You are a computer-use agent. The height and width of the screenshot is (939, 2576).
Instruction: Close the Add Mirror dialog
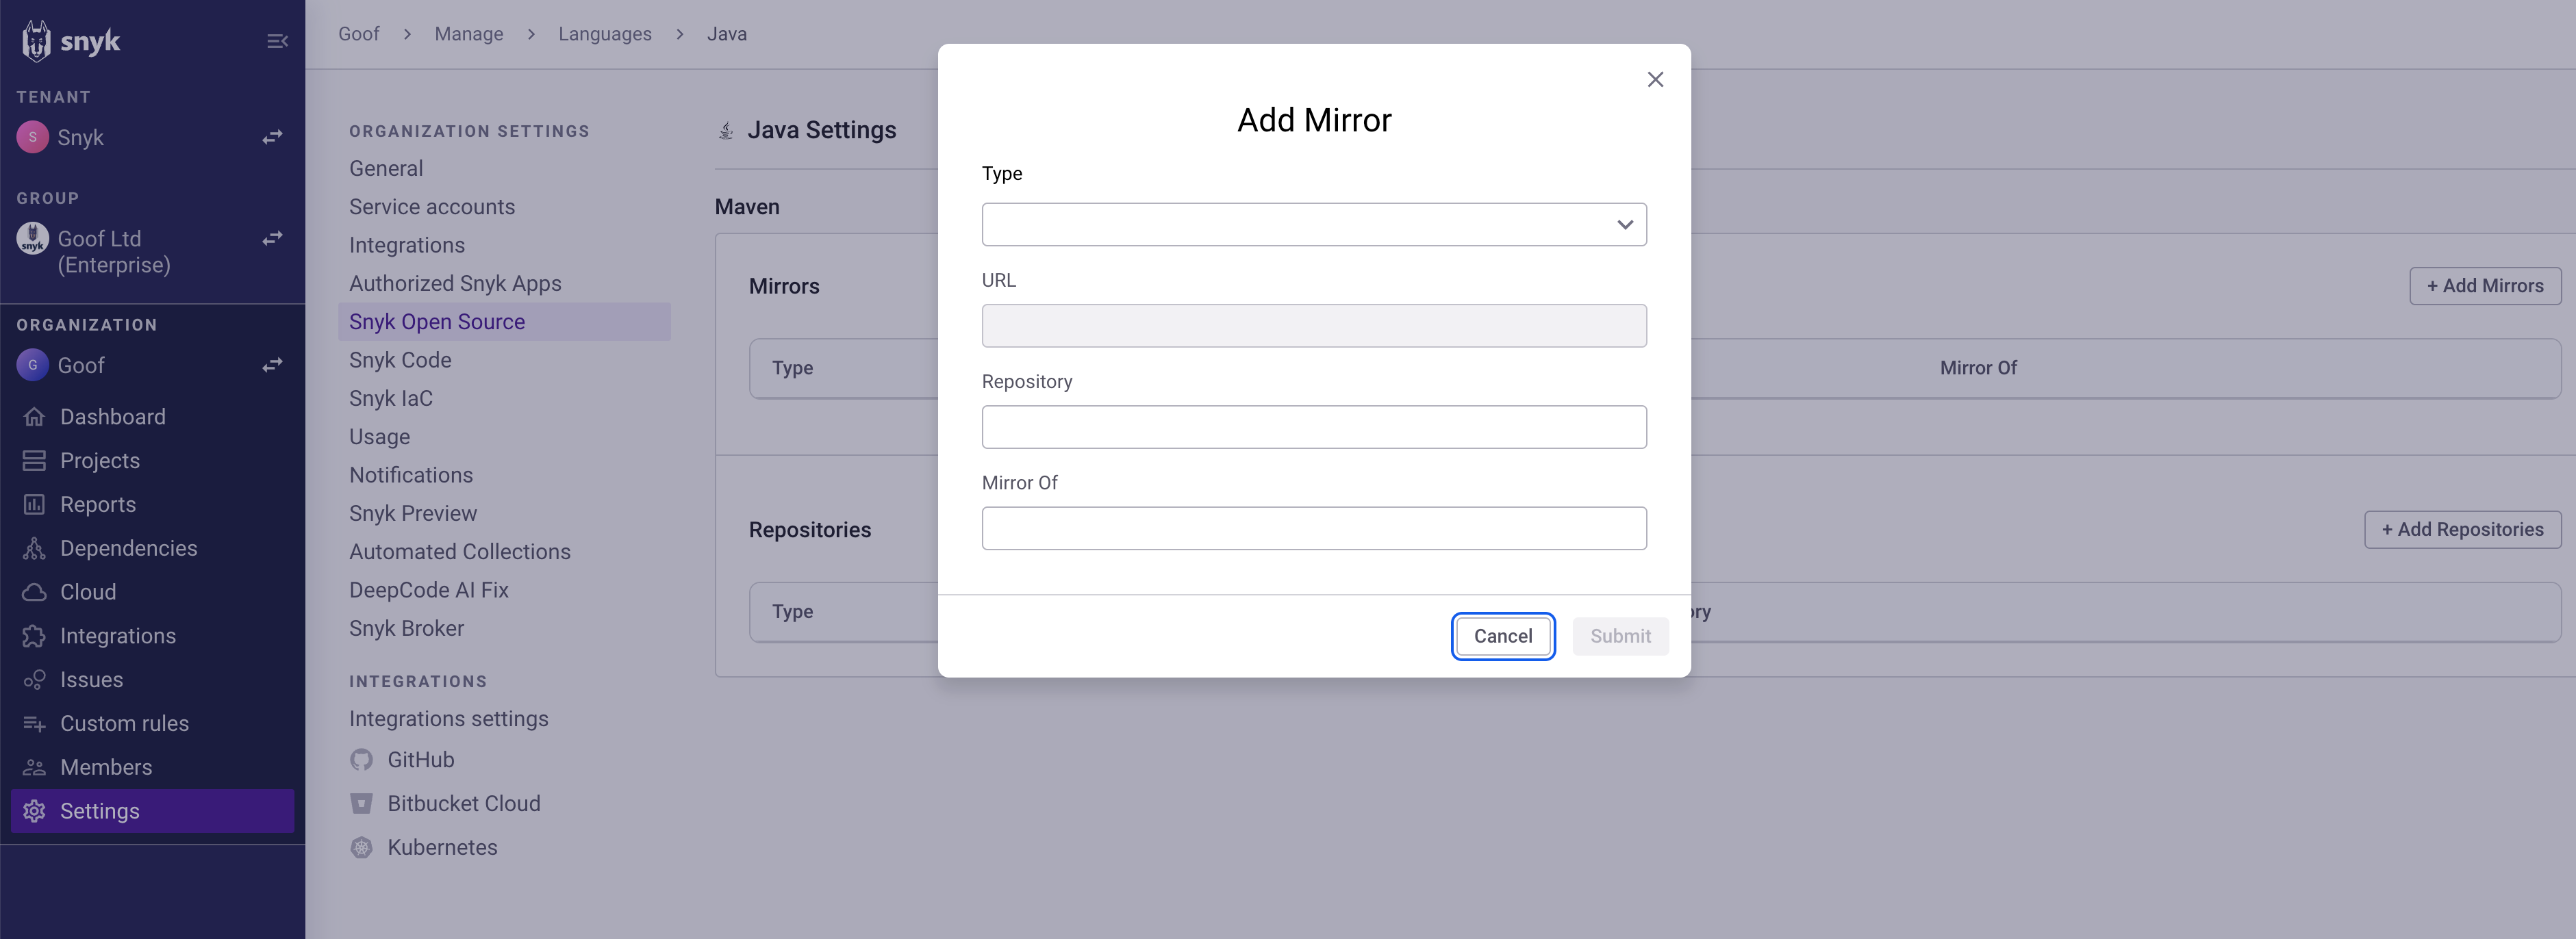(x=1655, y=79)
